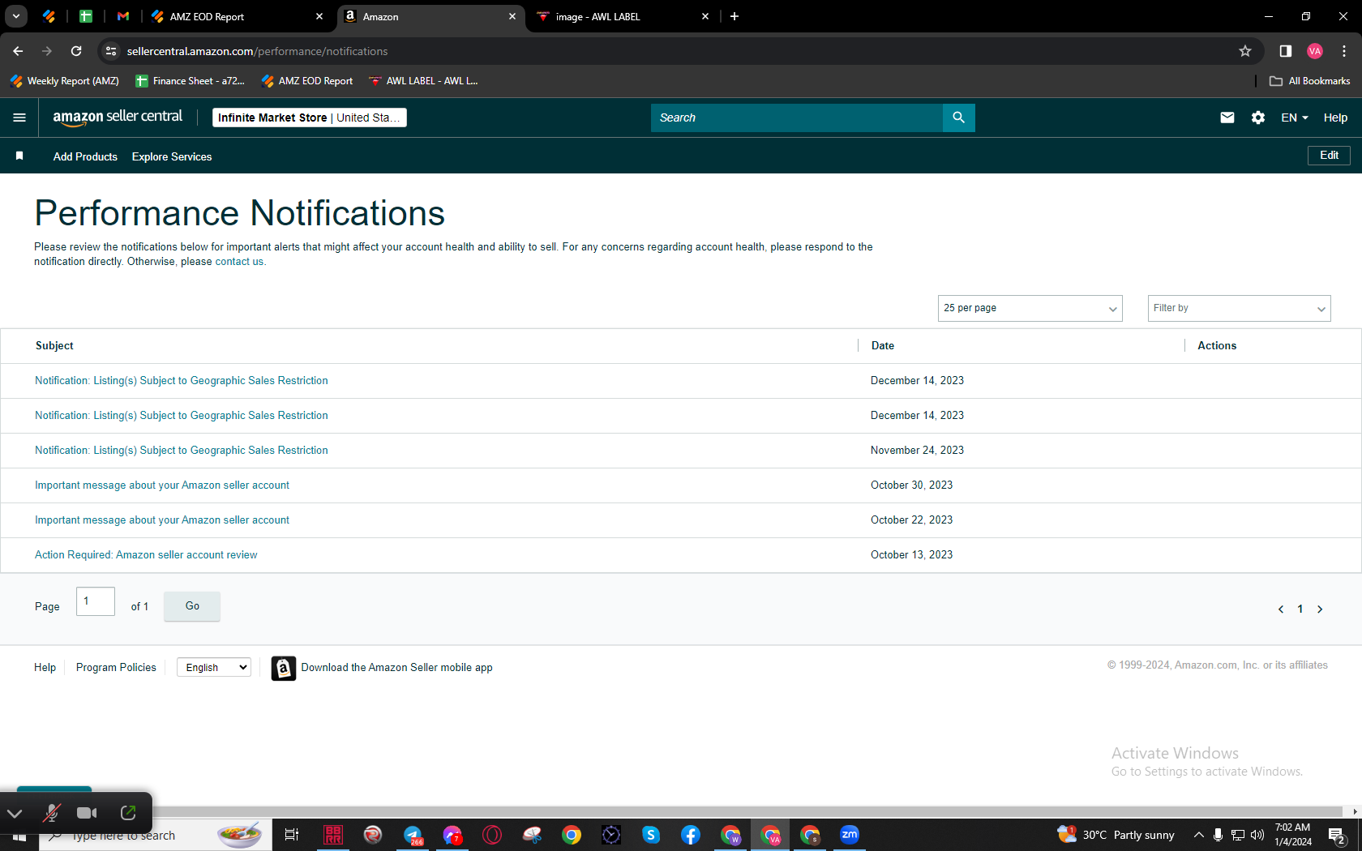
Task: Expand the floating meeting bar chevron
Action: pyautogui.click(x=15, y=813)
